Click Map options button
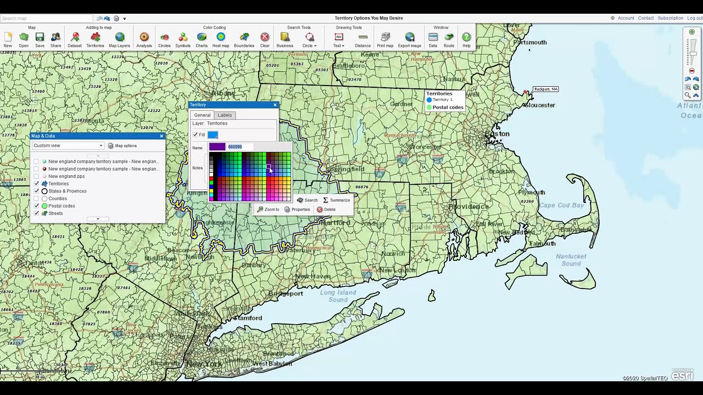The width and height of the screenshot is (703, 395). (122, 145)
